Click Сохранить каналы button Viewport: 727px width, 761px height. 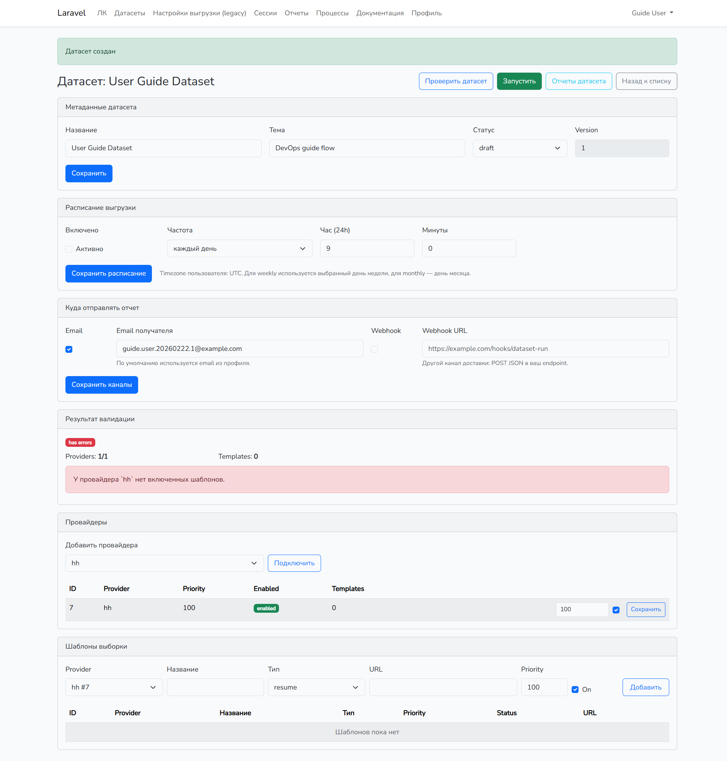point(101,385)
